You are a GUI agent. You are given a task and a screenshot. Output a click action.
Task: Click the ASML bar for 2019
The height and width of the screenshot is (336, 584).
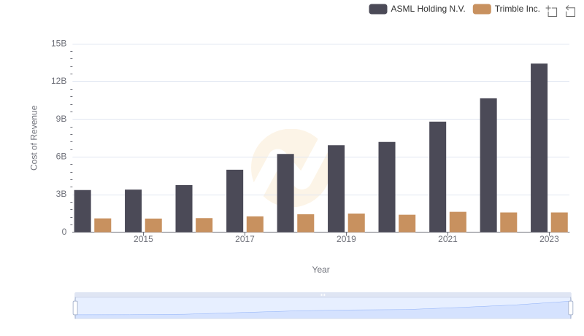coord(336,189)
